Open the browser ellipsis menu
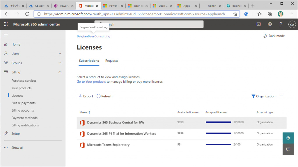Viewport: 298px width, 167px height. coord(291,14)
